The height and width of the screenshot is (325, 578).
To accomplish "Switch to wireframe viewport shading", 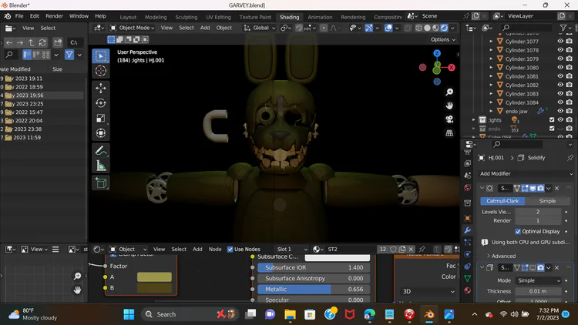I will (x=418, y=28).
